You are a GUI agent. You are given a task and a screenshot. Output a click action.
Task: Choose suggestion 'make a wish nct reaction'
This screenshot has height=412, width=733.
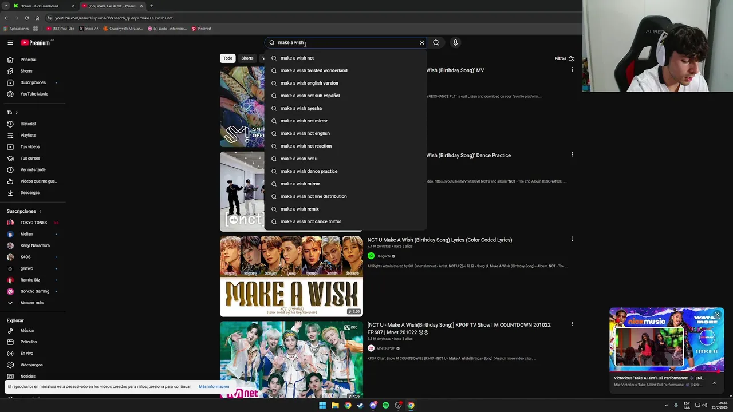346,146
